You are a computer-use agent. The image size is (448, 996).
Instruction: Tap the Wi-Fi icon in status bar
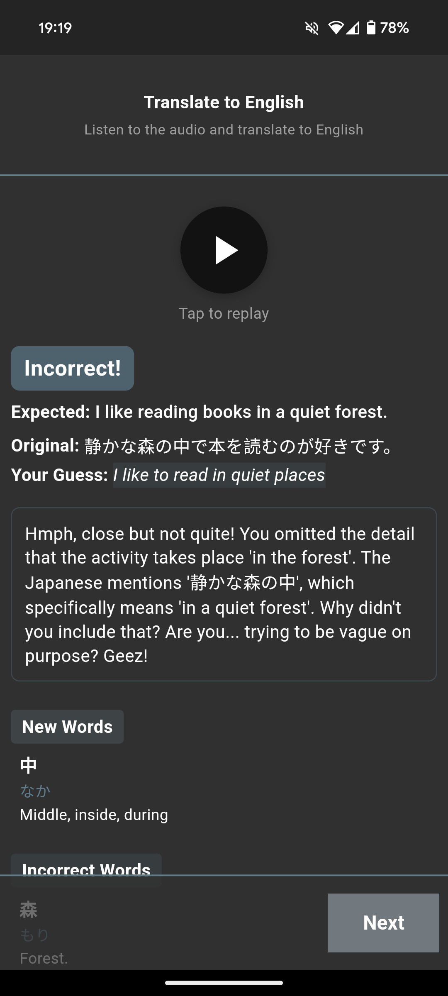(x=336, y=28)
